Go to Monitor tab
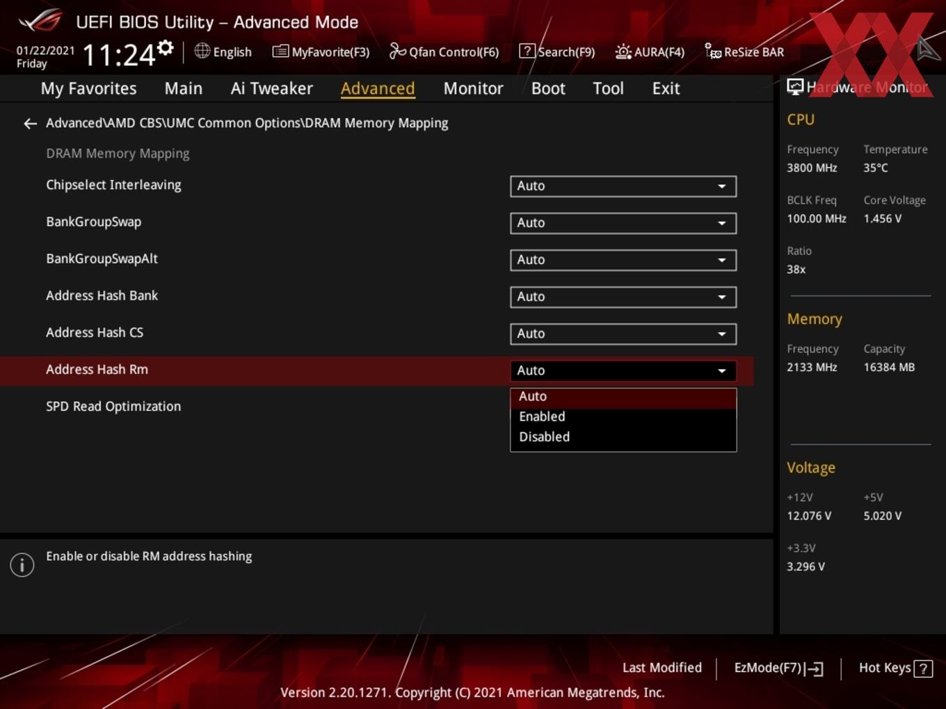The image size is (946, 709). tap(473, 89)
